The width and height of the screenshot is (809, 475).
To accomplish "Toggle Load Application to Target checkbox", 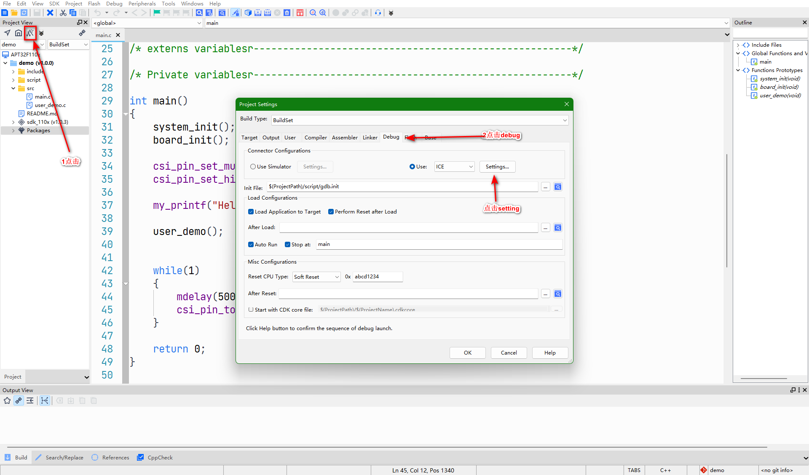I will [x=251, y=212].
